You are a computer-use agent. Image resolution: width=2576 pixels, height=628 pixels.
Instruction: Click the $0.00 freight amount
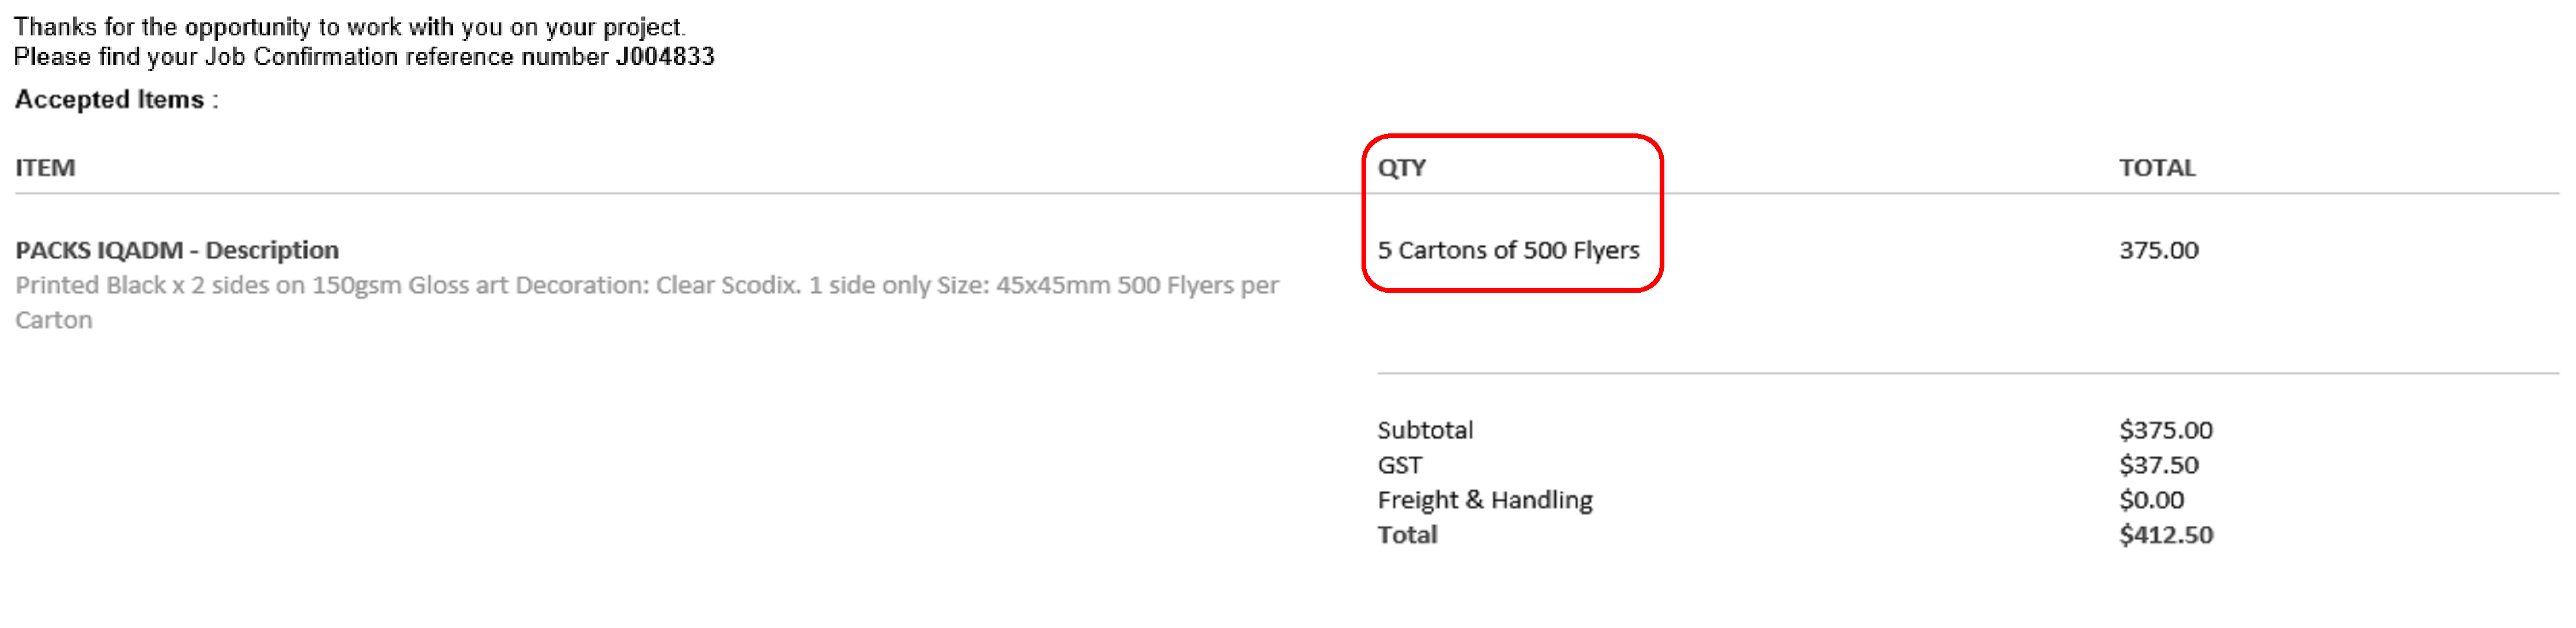pos(2151,500)
